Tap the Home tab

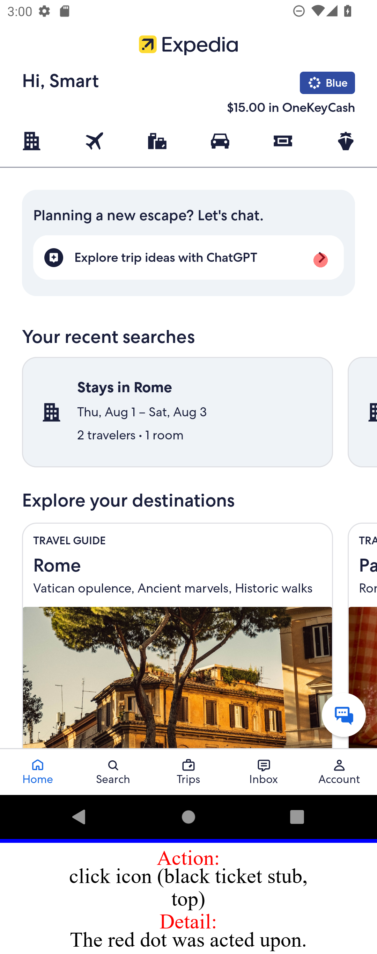(38, 772)
